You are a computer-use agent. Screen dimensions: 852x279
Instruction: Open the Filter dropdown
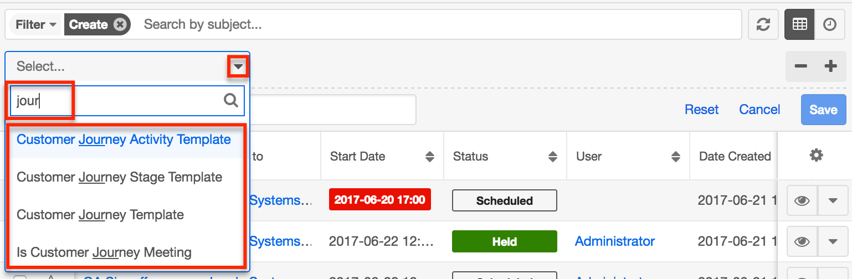(x=36, y=24)
